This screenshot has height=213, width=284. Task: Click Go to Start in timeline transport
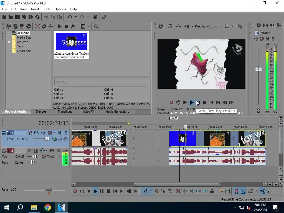tap(115, 191)
